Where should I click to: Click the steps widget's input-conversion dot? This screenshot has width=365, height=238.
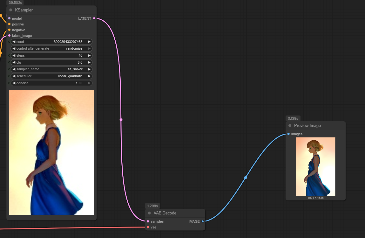[x=9, y=55]
